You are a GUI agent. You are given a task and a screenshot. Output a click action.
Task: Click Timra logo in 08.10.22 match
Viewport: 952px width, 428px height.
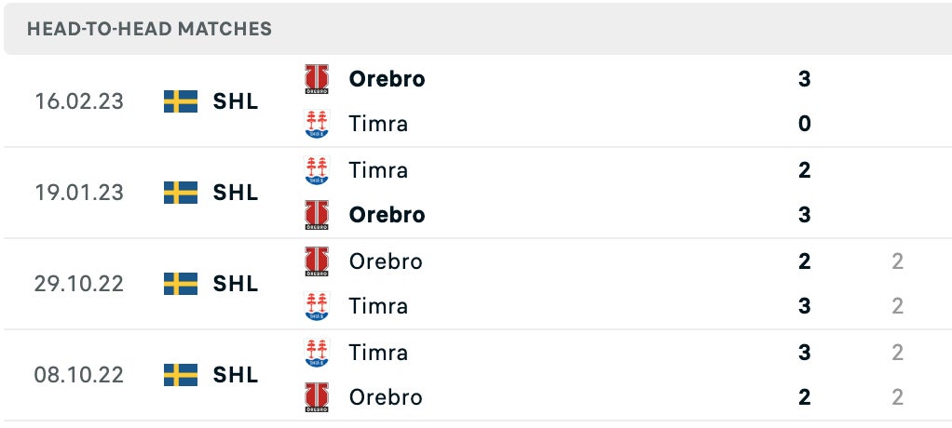[317, 353]
